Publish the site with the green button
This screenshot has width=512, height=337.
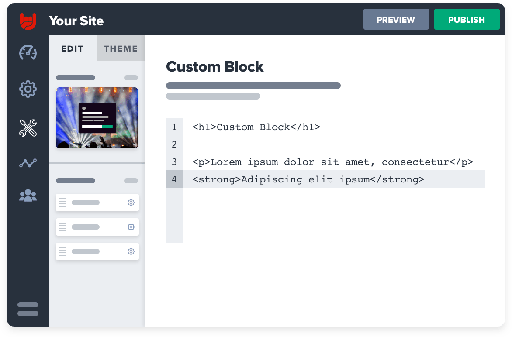pyautogui.click(x=467, y=19)
